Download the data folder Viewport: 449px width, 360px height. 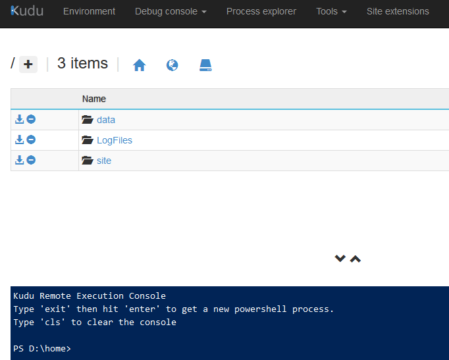click(x=20, y=119)
